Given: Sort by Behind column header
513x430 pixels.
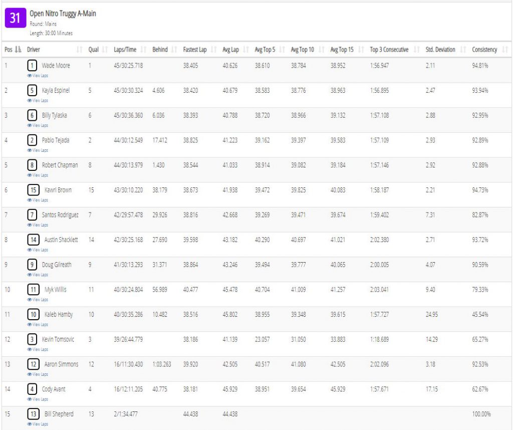Looking at the screenshot, I should (x=160, y=50).
